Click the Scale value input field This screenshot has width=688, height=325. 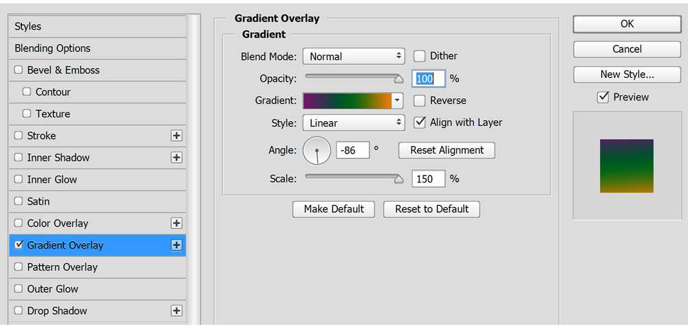(428, 179)
